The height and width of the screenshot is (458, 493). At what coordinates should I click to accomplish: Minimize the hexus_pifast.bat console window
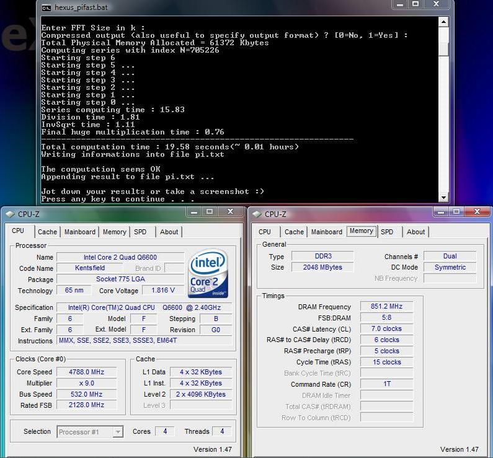point(400,4)
